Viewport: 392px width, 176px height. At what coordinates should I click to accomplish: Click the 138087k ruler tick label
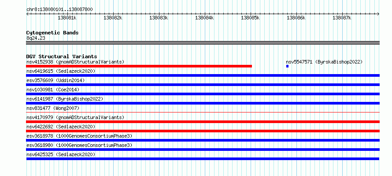[342, 18]
